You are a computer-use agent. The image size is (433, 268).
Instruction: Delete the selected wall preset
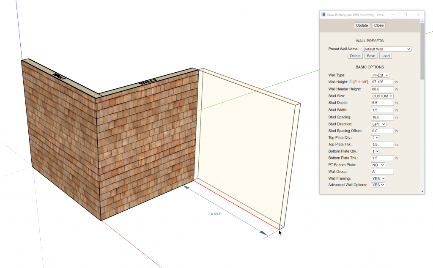[x=355, y=56]
